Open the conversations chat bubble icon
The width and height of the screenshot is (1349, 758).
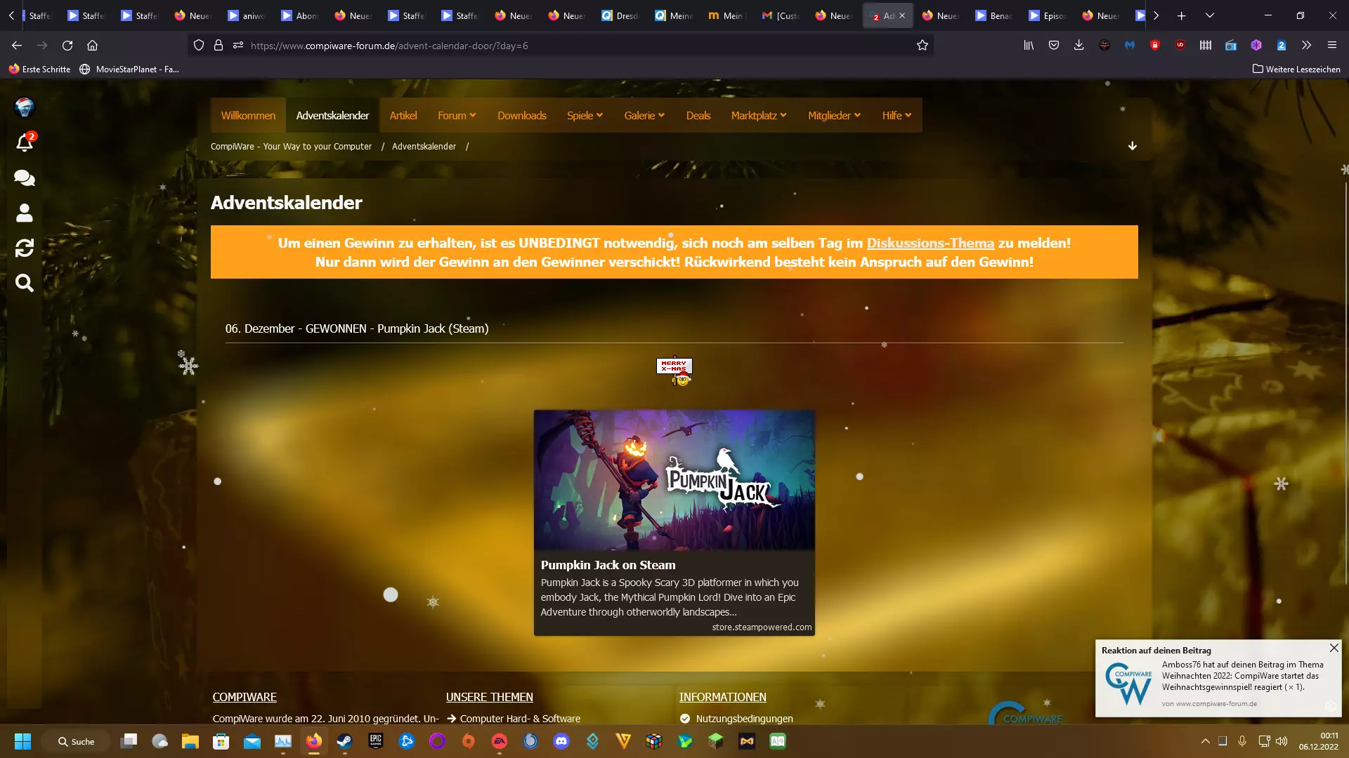click(25, 178)
